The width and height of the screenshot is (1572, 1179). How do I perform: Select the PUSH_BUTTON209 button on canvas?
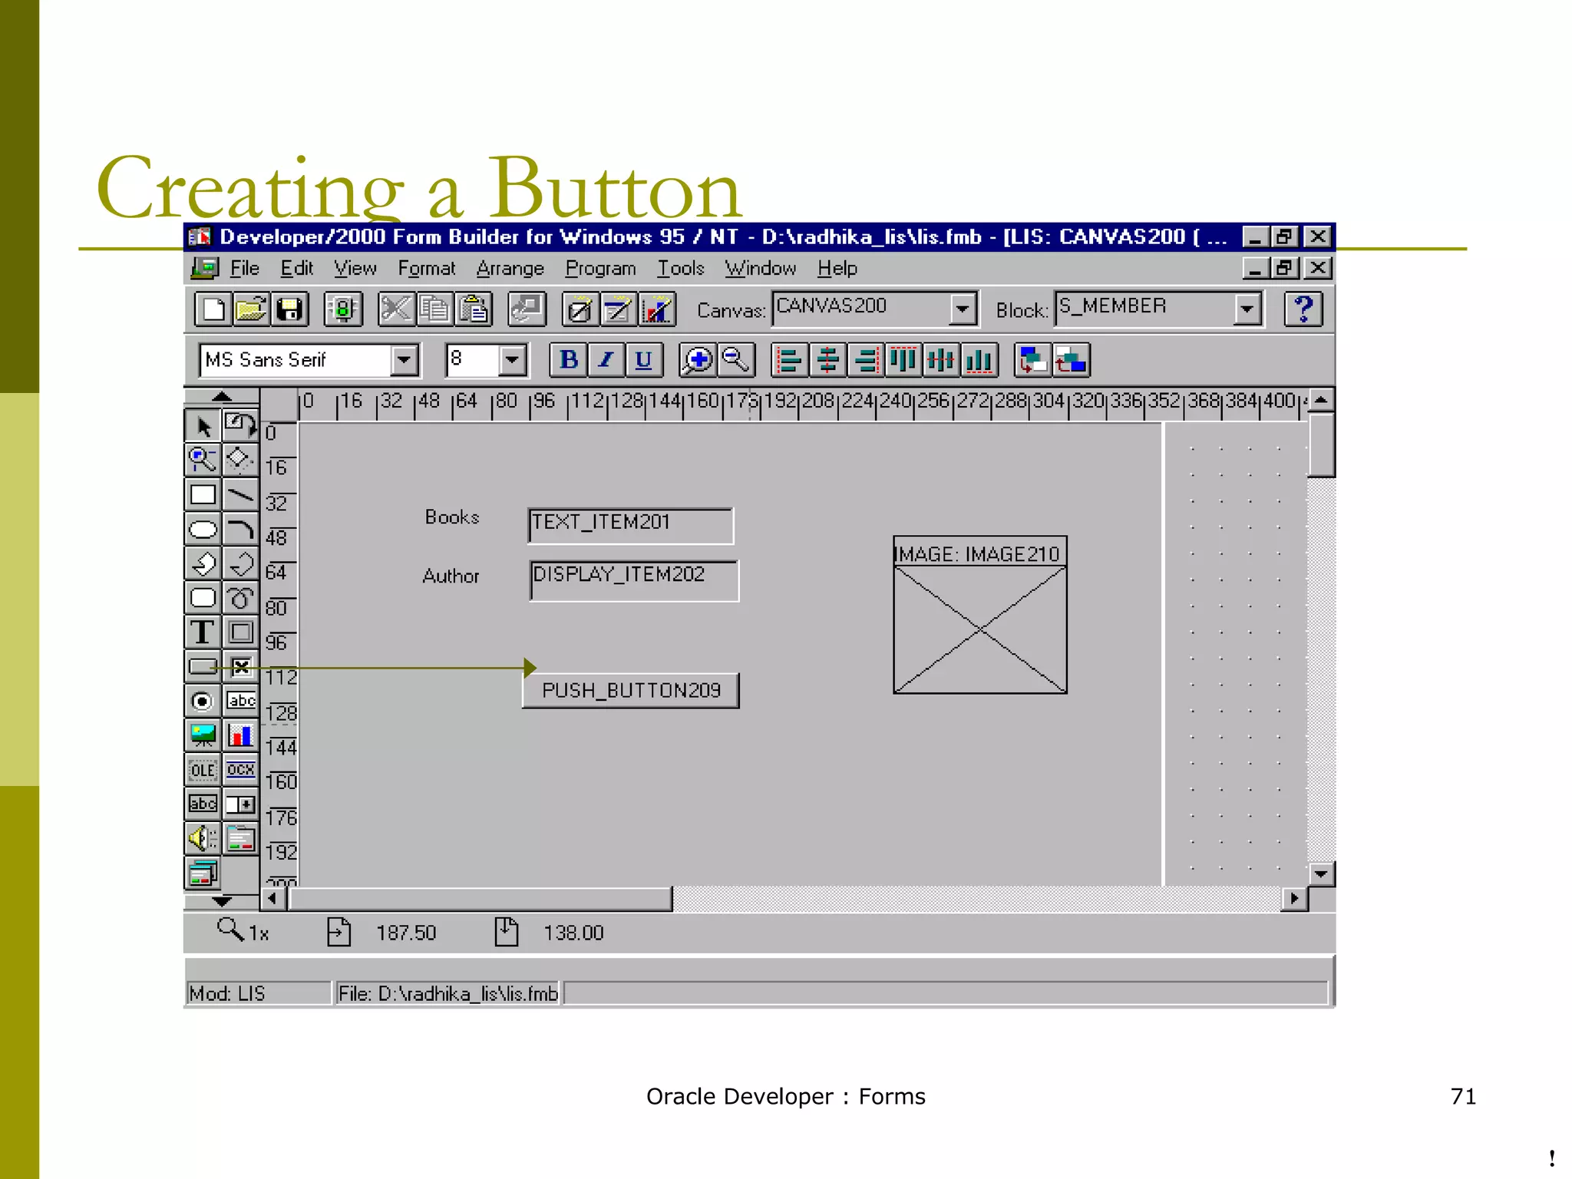[x=631, y=691]
